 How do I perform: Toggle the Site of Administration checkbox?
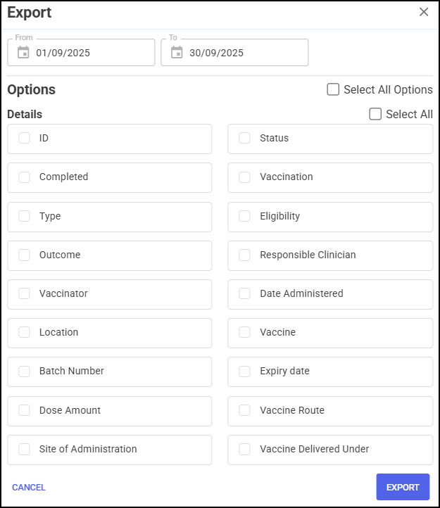point(25,449)
